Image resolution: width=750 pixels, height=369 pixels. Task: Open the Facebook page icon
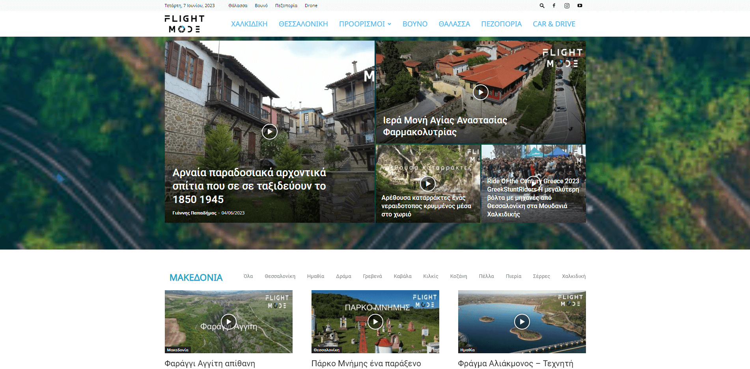pyautogui.click(x=554, y=6)
